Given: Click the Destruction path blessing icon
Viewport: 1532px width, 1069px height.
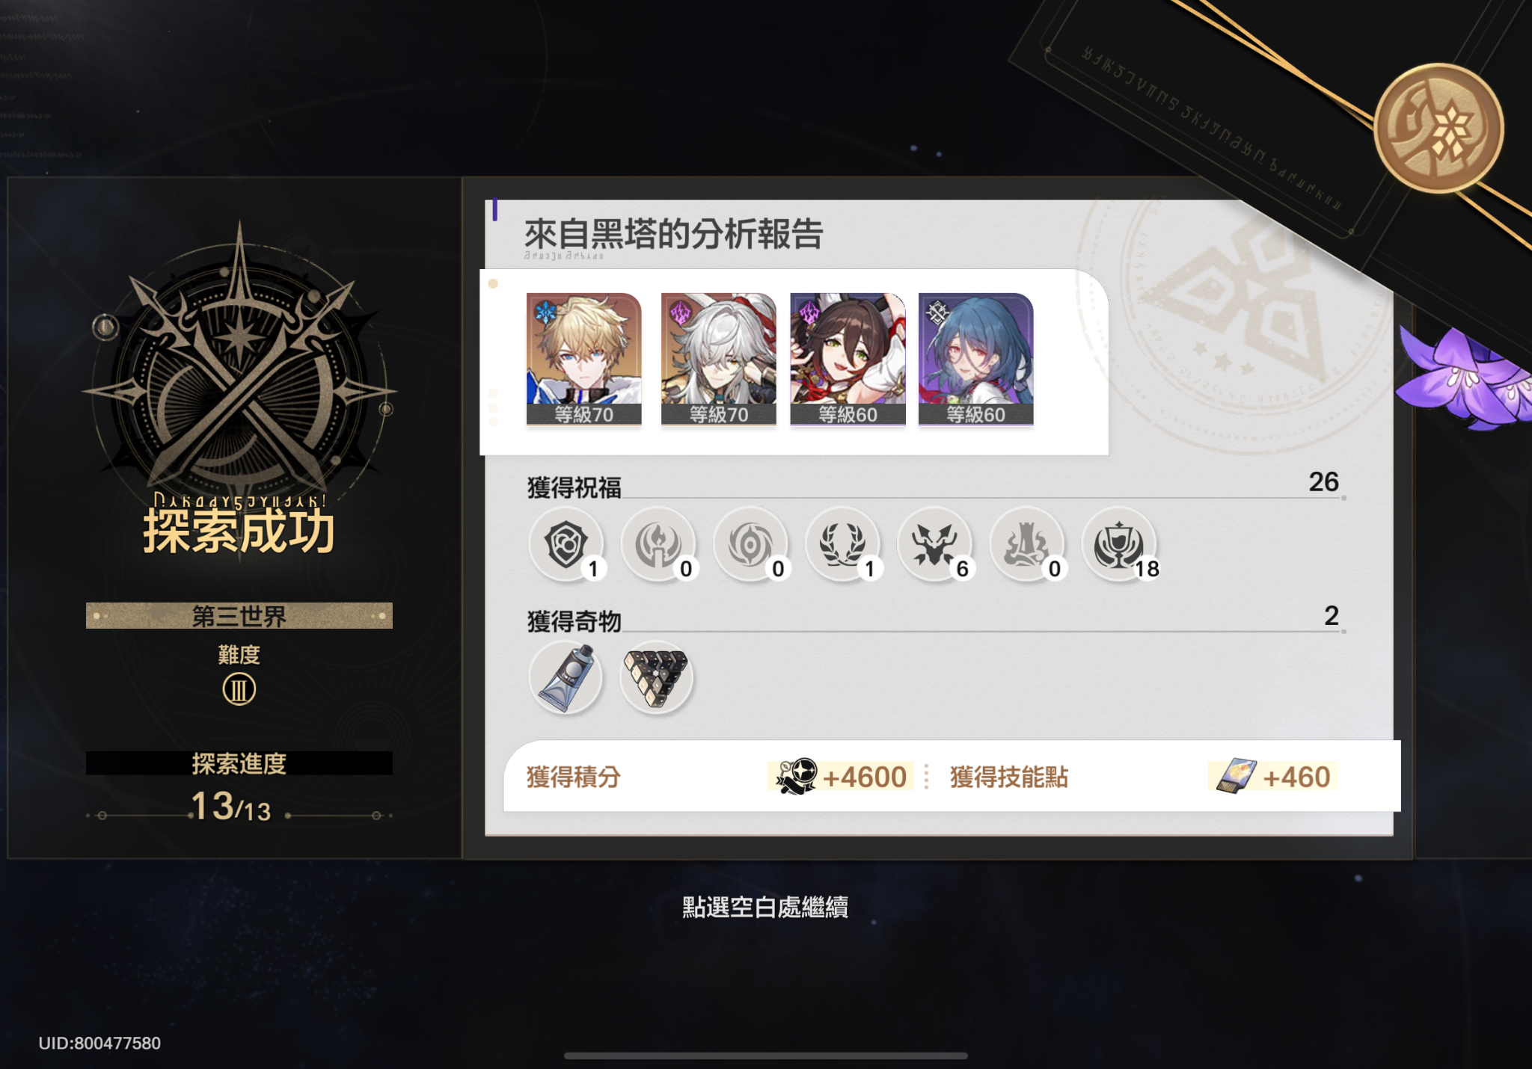Looking at the screenshot, I should (x=1026, y=544).
